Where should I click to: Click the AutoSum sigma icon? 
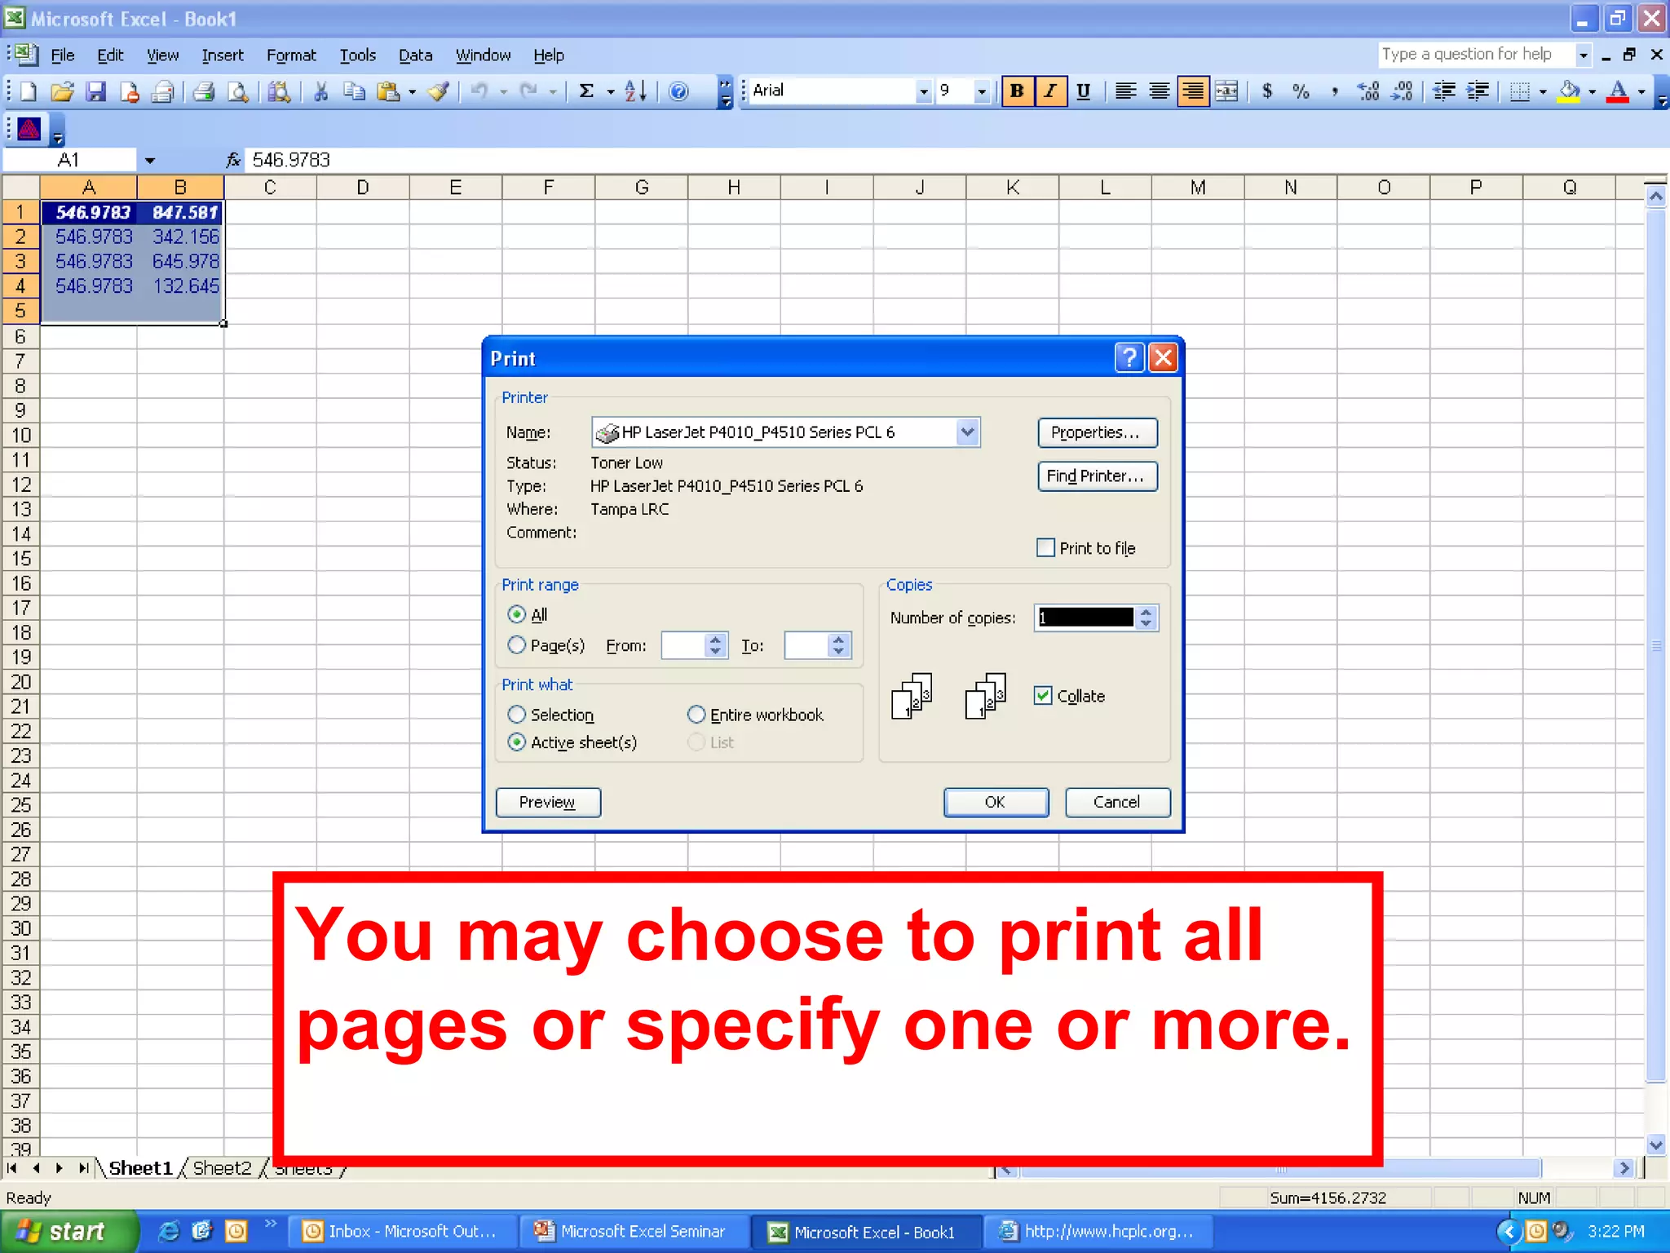point(586,91)
